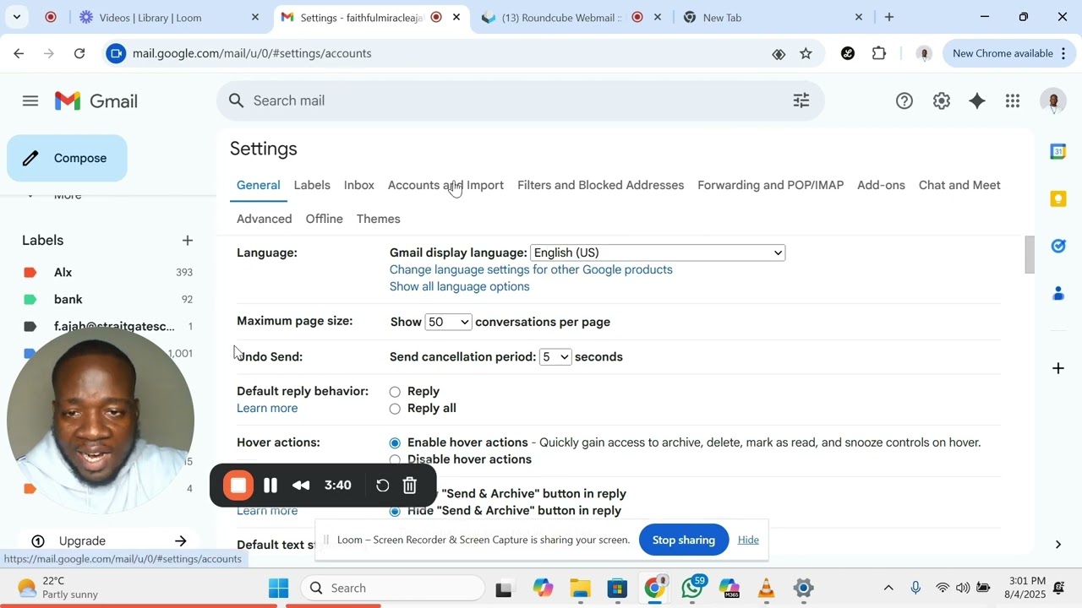
Task: Switch to Labels settings tab
Action: click(x=312, y=185)
